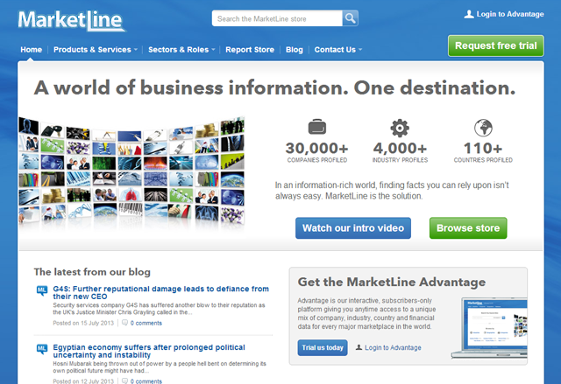Expand the Contact Us dropdown arrow
Screen dimensions: 561x384
360,50
